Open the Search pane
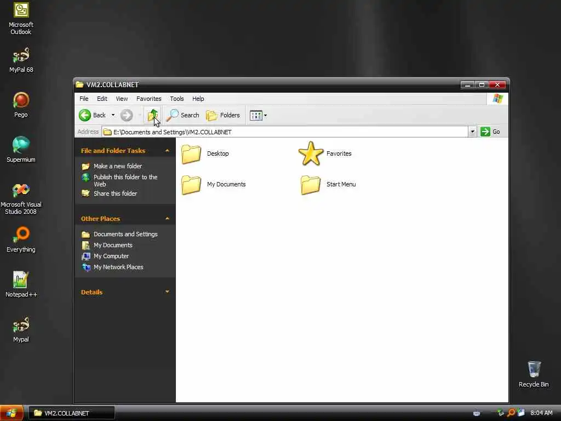This screenshot has width=561, height=421. tap(183, 115)
